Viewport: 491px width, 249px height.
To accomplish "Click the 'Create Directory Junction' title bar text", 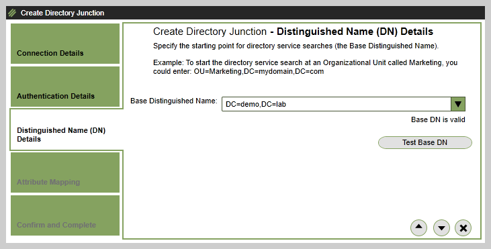I will coord(62,13).
